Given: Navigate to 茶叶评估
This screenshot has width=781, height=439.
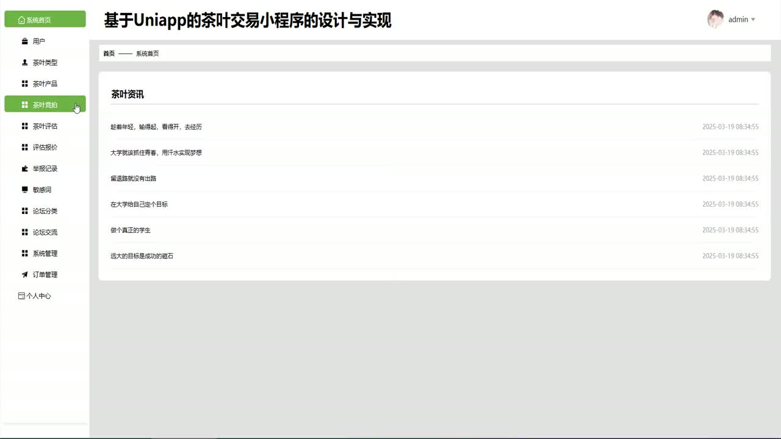Looking at the screenshot, I should pyautogui.click(x=45, y=126).
